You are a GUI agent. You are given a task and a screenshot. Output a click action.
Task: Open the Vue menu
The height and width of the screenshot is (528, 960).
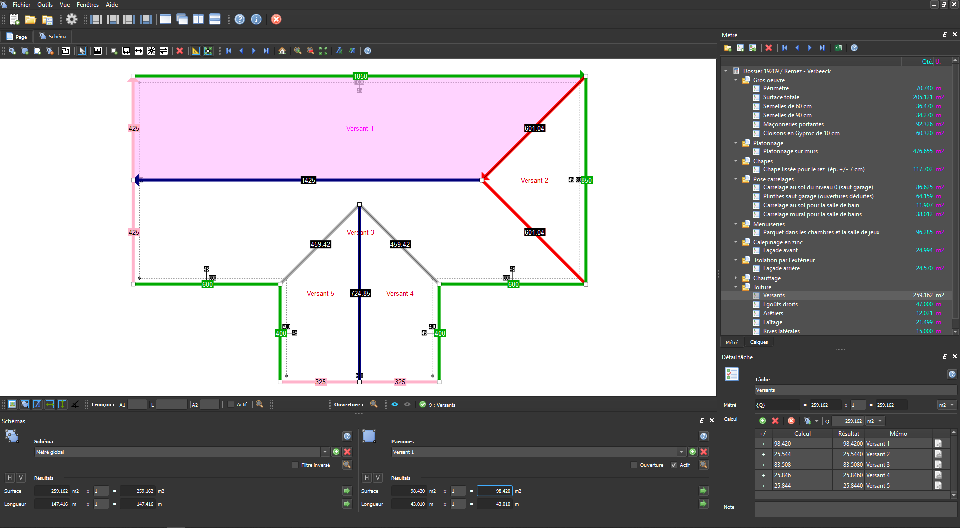[x=65, y=5]
